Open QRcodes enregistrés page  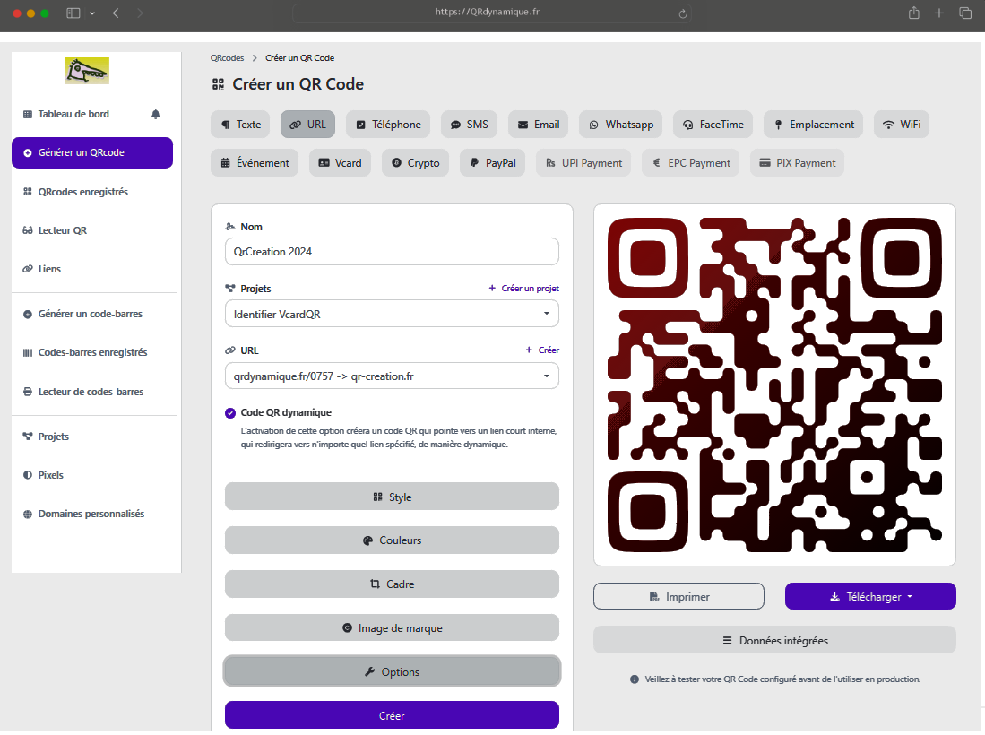pos(83,192)
